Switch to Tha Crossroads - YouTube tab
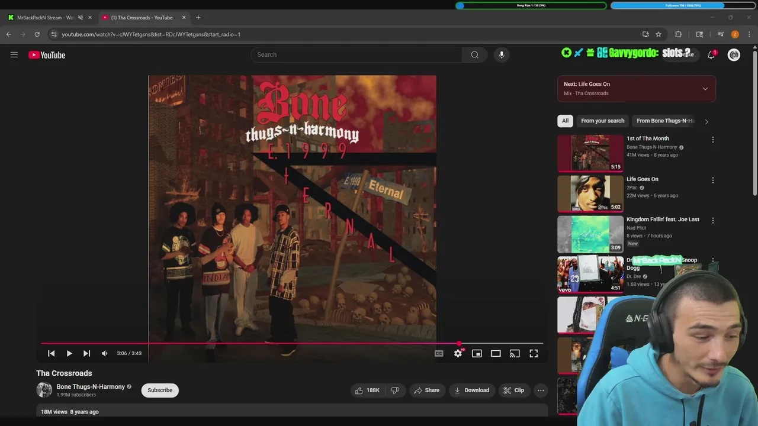The height and width of the screenshot is (426, 758). [142, 17]
